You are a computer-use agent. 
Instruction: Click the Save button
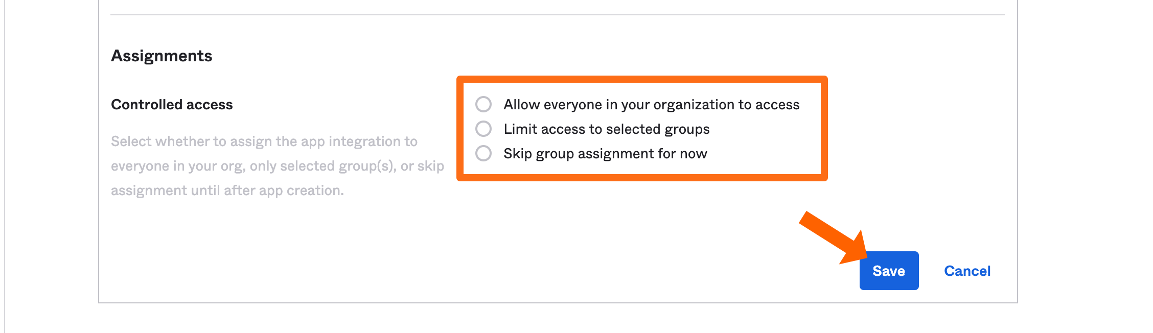(x=889, y=271)
